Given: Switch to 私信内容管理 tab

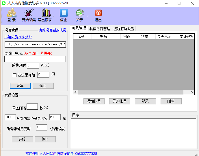Looking at the screenshot, I should (100, 29).
